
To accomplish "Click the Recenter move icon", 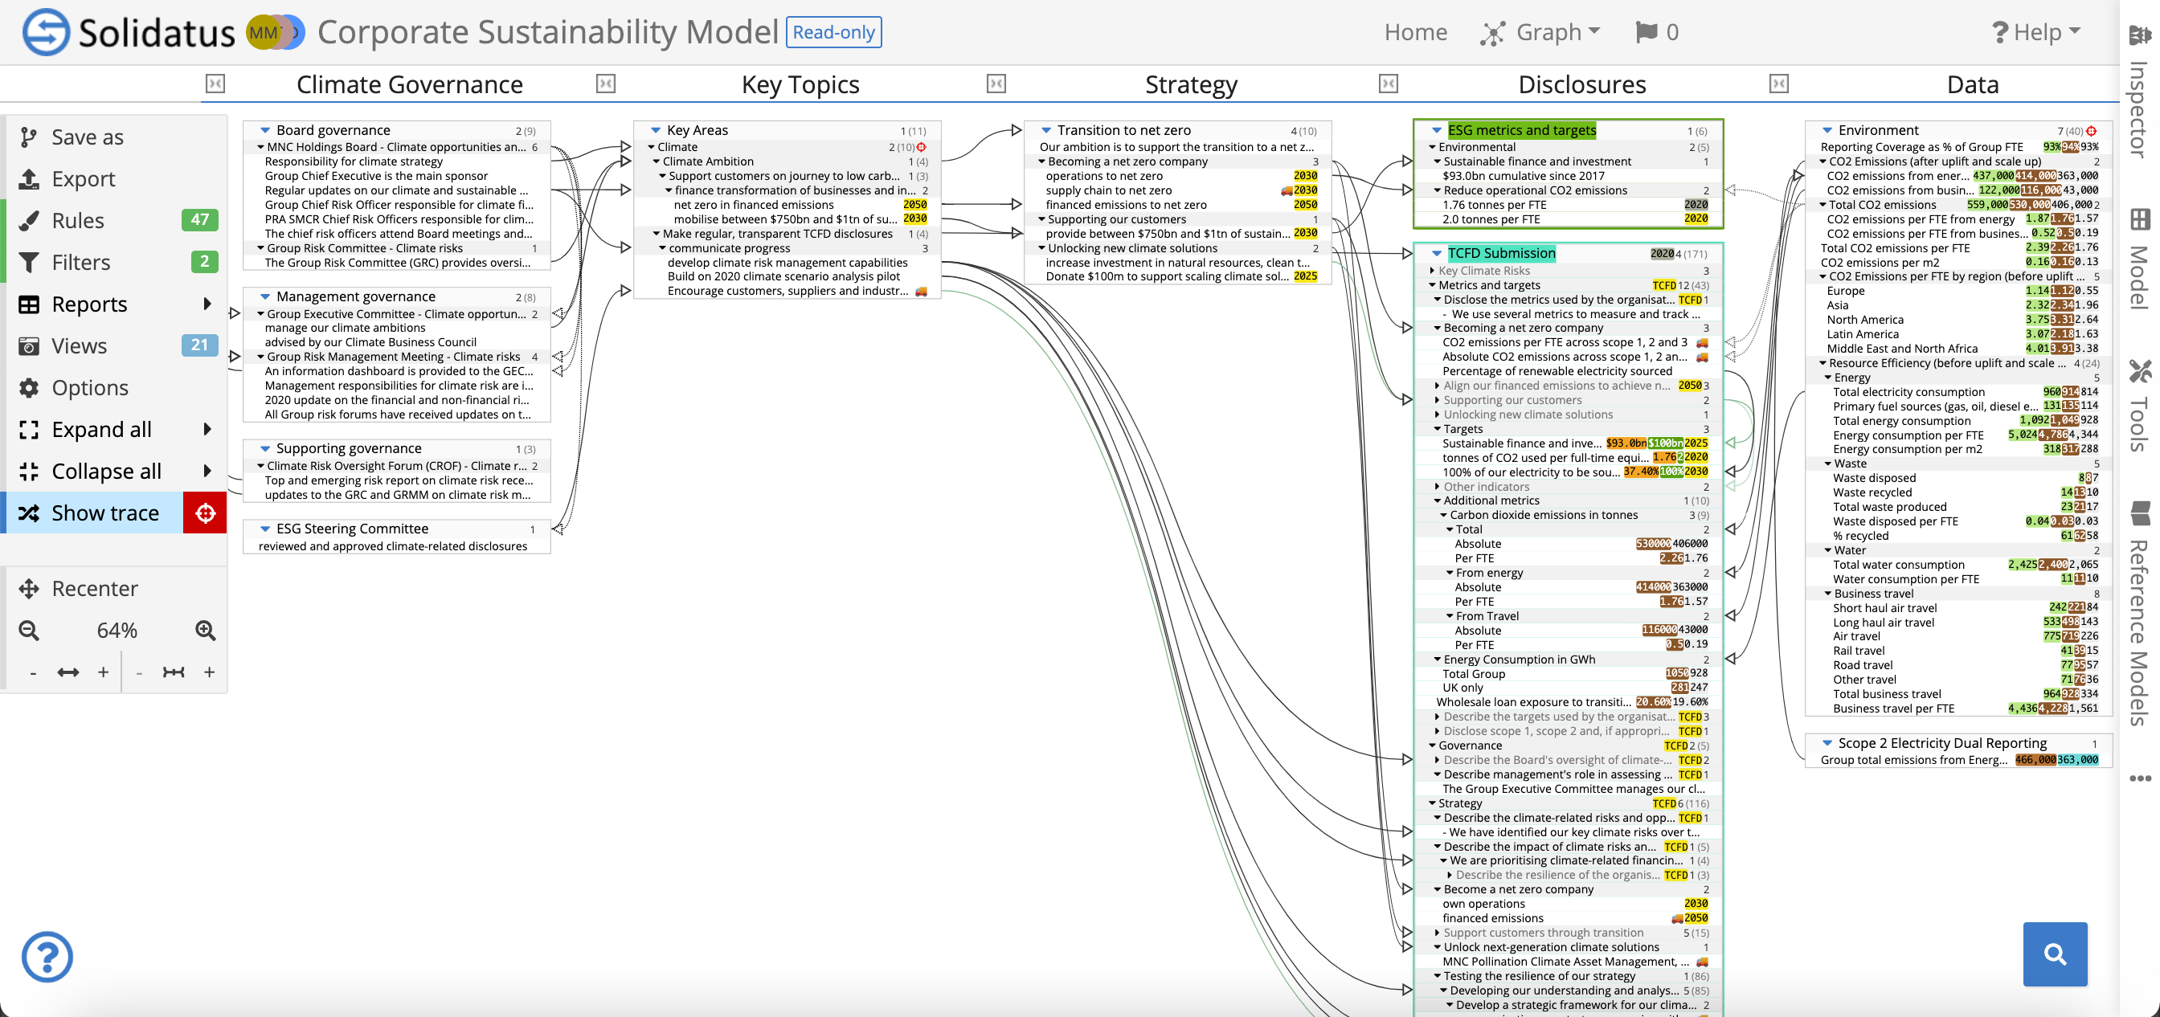I will (30, 589).
